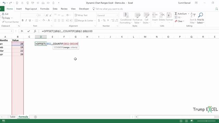
Task: Increase font size with larger A icon
Action: click(x=47, y=15)
